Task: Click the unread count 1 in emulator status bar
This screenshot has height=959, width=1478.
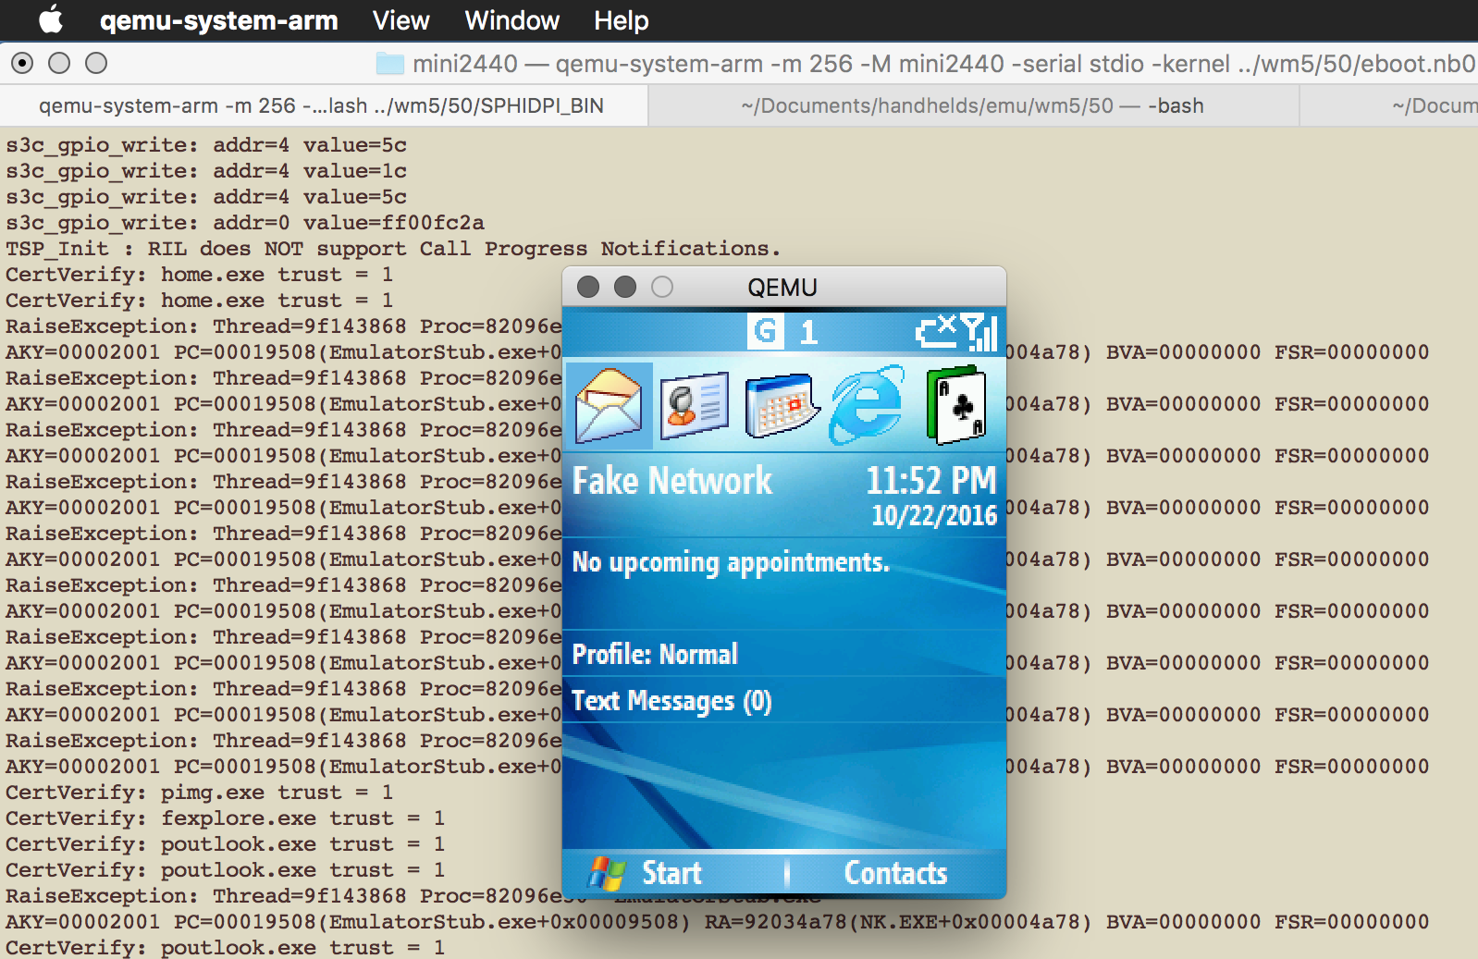Action: pos(808,332)
